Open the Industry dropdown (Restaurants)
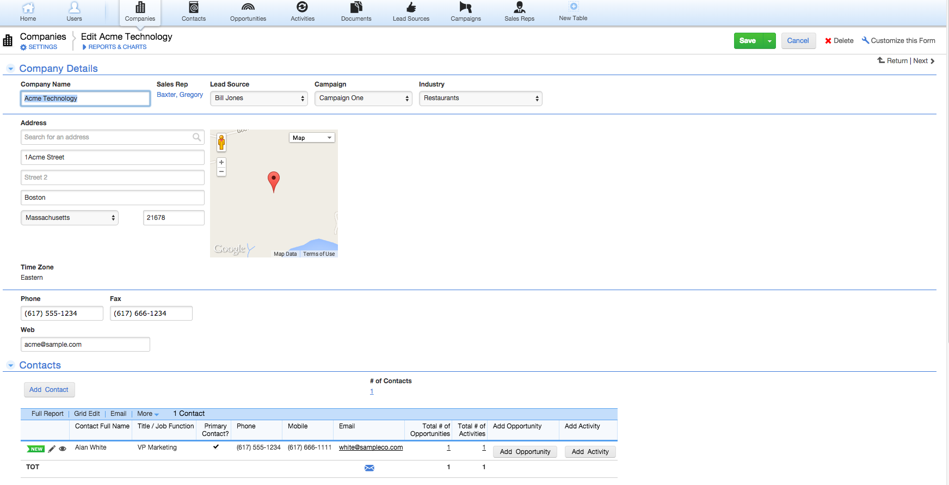This screenshot has height=485, width=949. [480, 99]
